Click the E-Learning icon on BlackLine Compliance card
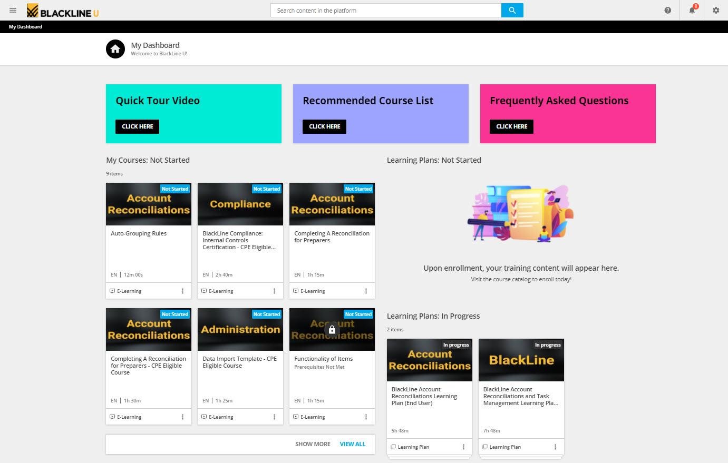This screenshot has height=463, width=728. pyautogui.click(x=204, y=291)
